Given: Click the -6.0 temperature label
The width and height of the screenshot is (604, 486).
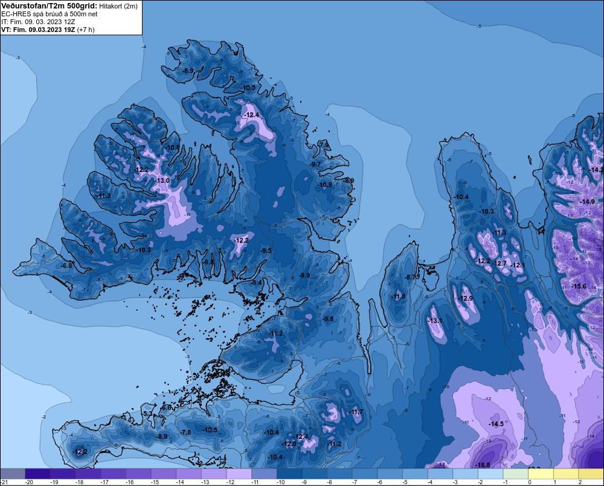Looking at the screenshot, I should [x=167, y=408].
